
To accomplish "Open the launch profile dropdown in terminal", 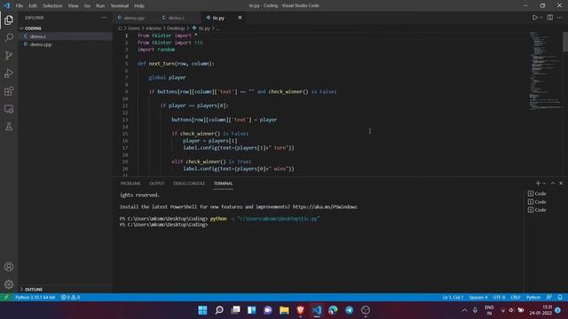I will point(544,183).
